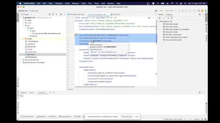Image resolution: width=220 pixels, height=123 pixels.
Task: Open the VCS menu
Action: tap(103, 3)
